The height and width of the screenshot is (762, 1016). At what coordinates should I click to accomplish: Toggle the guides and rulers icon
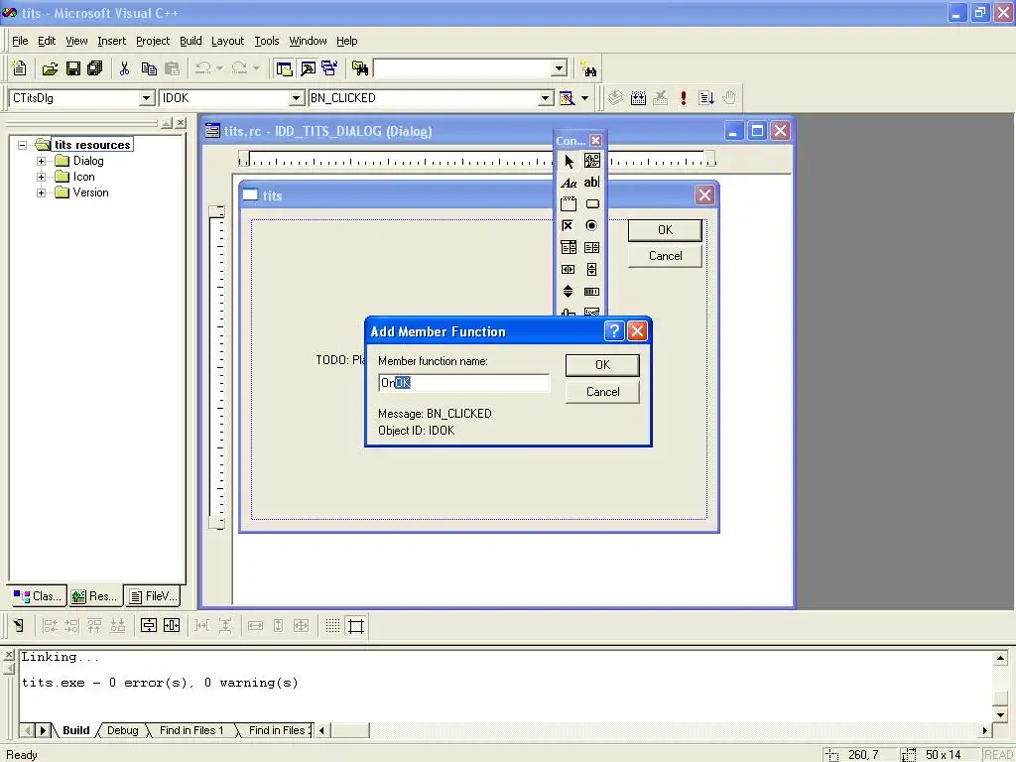tap(356, 625)
